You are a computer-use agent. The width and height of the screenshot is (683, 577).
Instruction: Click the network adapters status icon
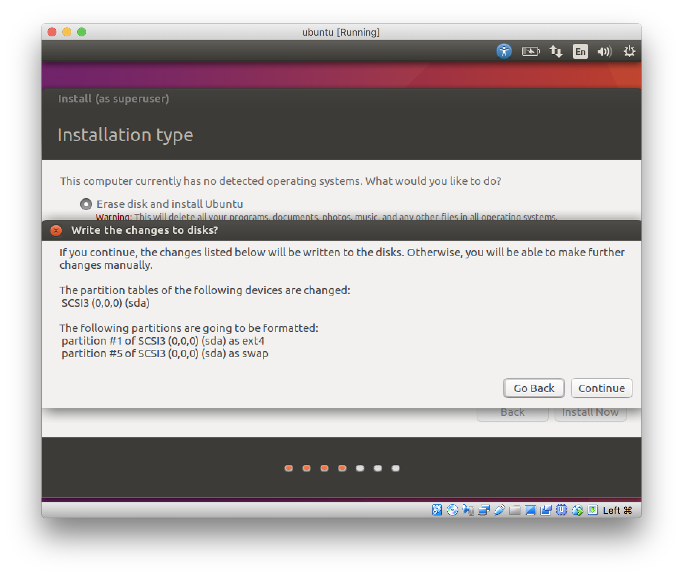[x=484, y=510]
